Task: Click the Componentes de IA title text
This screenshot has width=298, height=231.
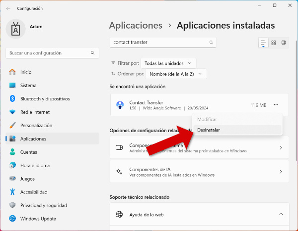Action: pyautogui.click(x=150, y=169)
